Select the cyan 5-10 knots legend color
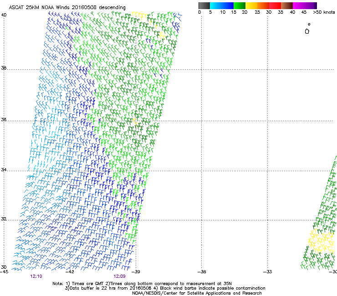This screenshot has height=296, width=337. point(215,5)
